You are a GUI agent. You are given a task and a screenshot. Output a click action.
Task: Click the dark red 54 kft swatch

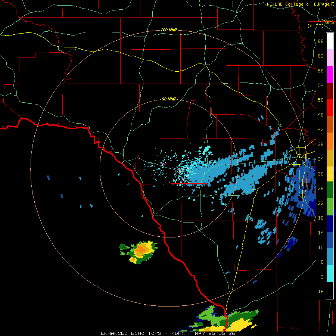(330, 91)
